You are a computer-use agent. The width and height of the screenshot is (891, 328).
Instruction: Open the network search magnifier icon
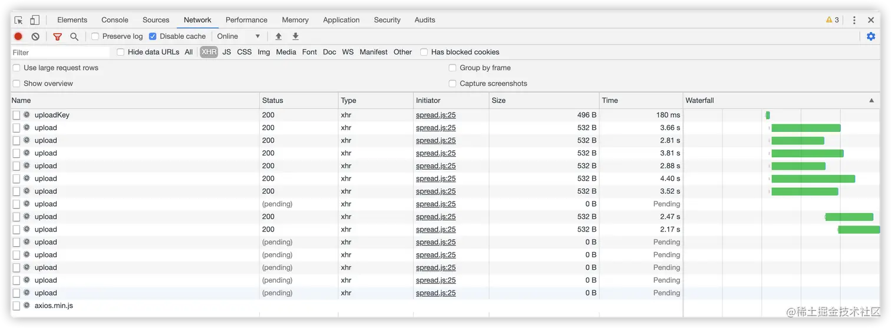click(74, 37)
